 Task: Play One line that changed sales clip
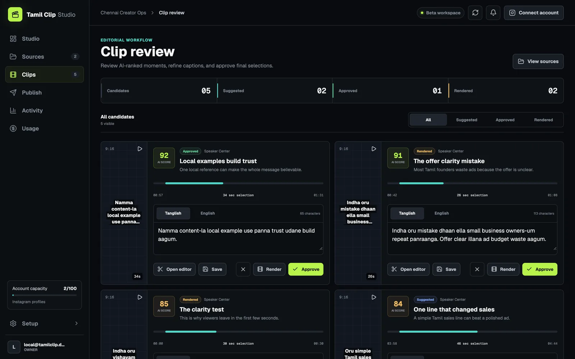tap(374, 297)
